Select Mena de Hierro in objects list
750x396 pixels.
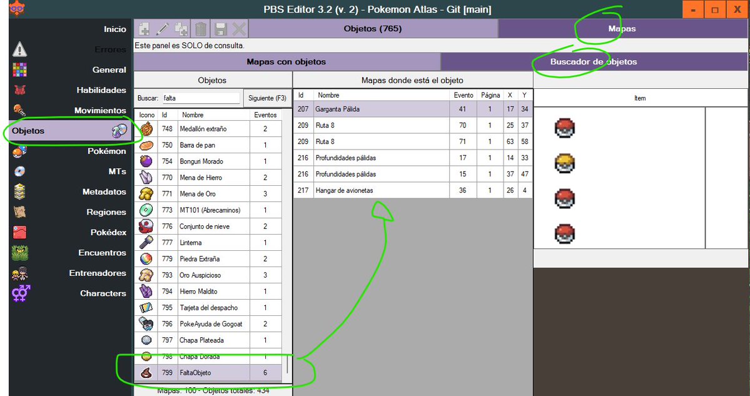click(208, 178)
